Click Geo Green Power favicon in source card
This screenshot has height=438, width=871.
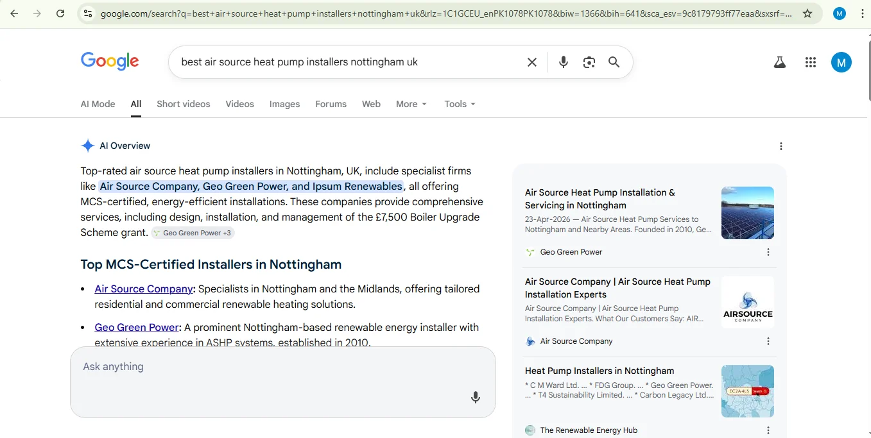coord(530,252)
